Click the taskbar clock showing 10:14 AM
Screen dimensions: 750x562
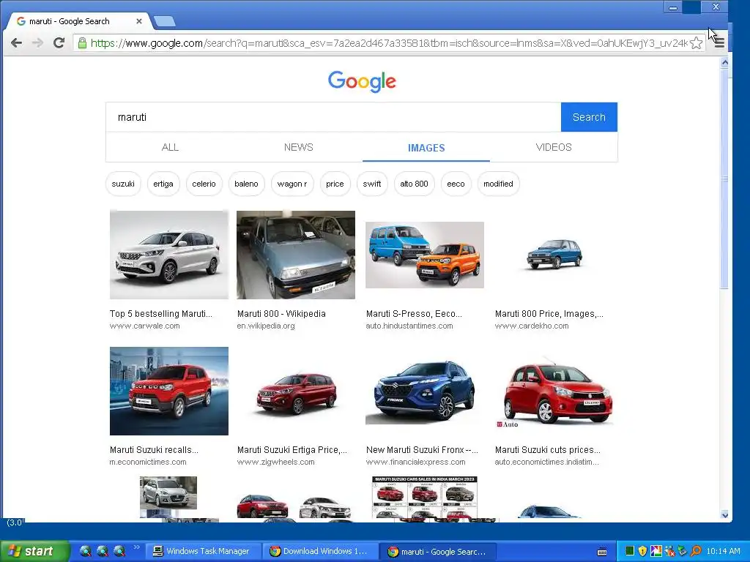click(x=723, y=551)
